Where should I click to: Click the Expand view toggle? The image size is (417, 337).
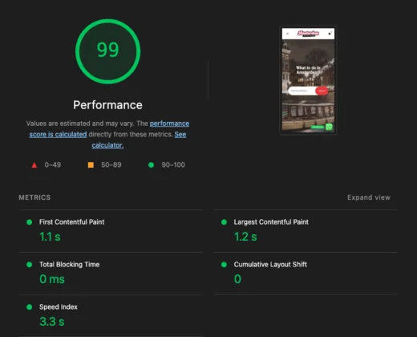click(x=369, y=197)
